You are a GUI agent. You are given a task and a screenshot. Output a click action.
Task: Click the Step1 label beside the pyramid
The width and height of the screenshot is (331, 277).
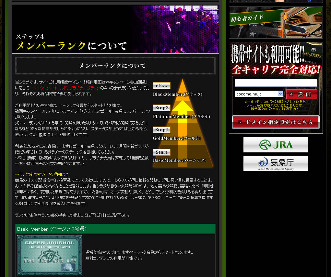tap(162, 130)
